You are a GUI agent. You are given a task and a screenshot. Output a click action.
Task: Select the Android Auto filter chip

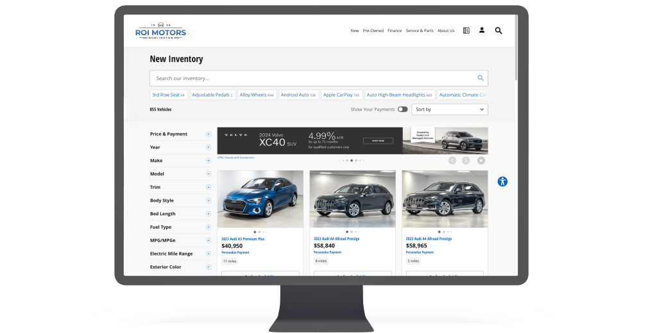pos(299,95)
